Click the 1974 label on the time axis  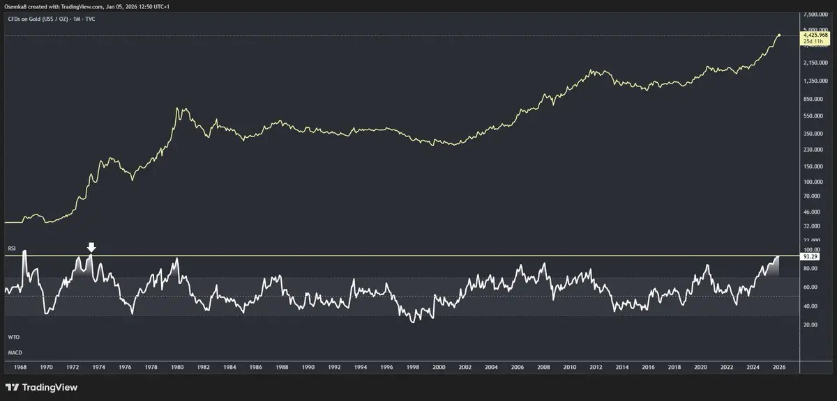[x=98, y=366]
